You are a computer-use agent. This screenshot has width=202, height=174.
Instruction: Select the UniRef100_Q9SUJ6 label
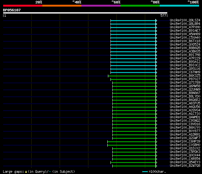(185, 69)
